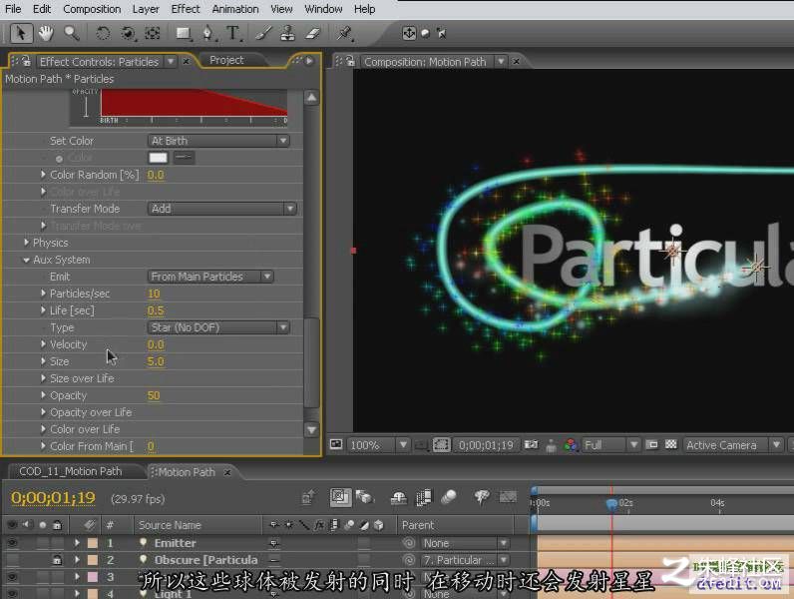This screenshot has width=794, height=599.
Task: Click the white Color swatch
Action: click(x=158, y=158)
